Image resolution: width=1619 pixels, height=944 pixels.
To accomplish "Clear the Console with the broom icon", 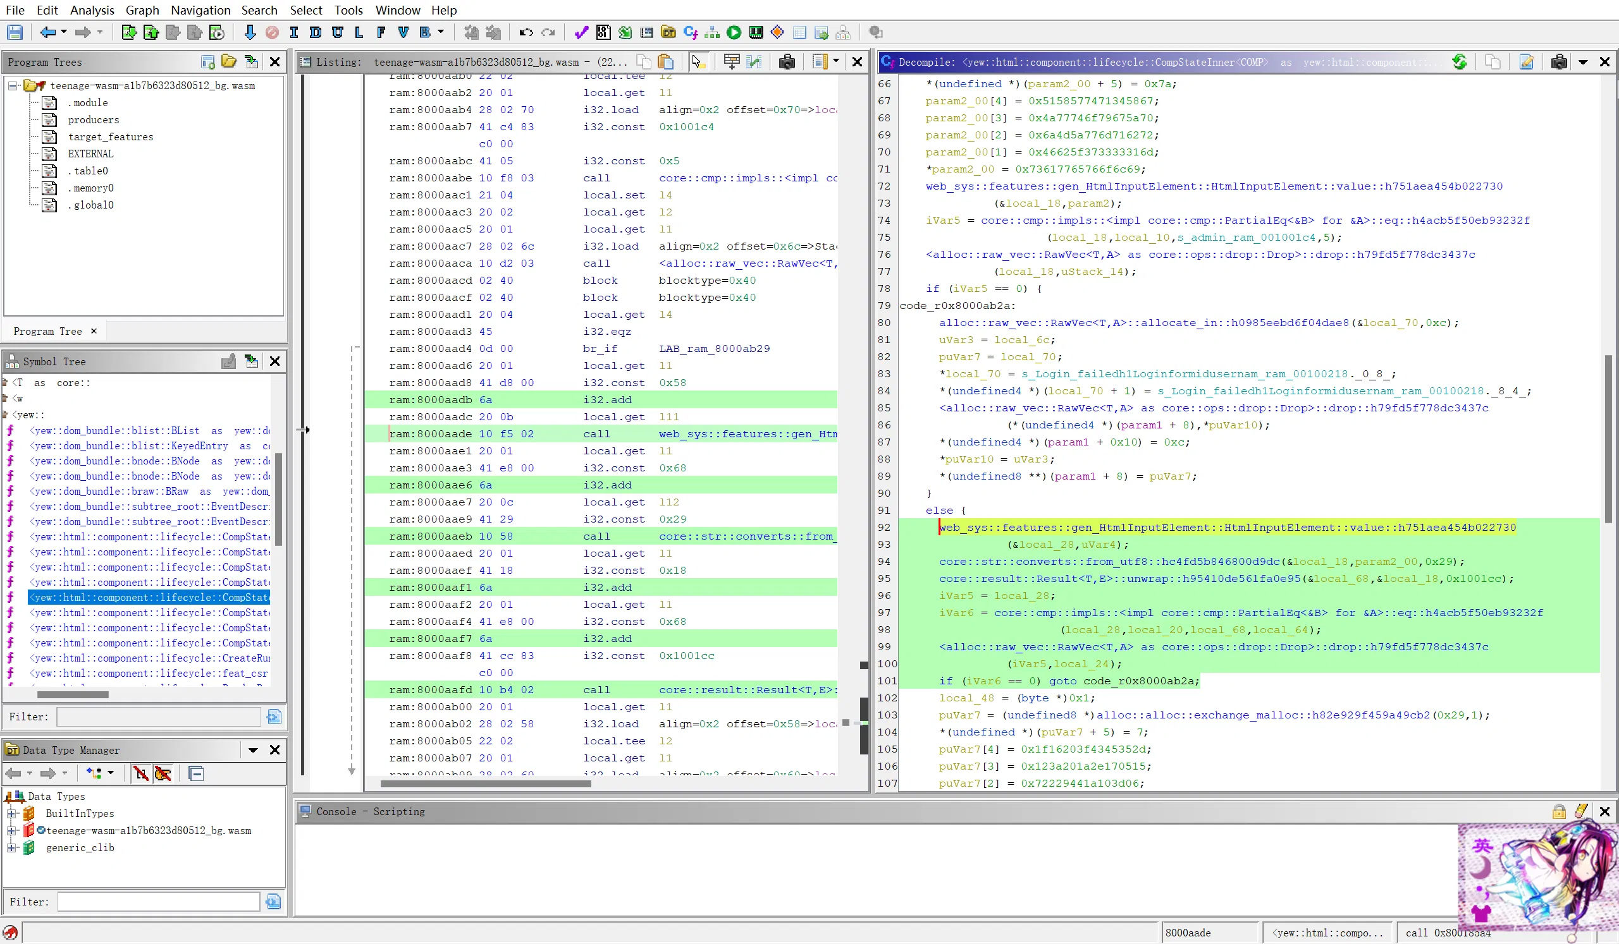I will (x=1582, y=811).
